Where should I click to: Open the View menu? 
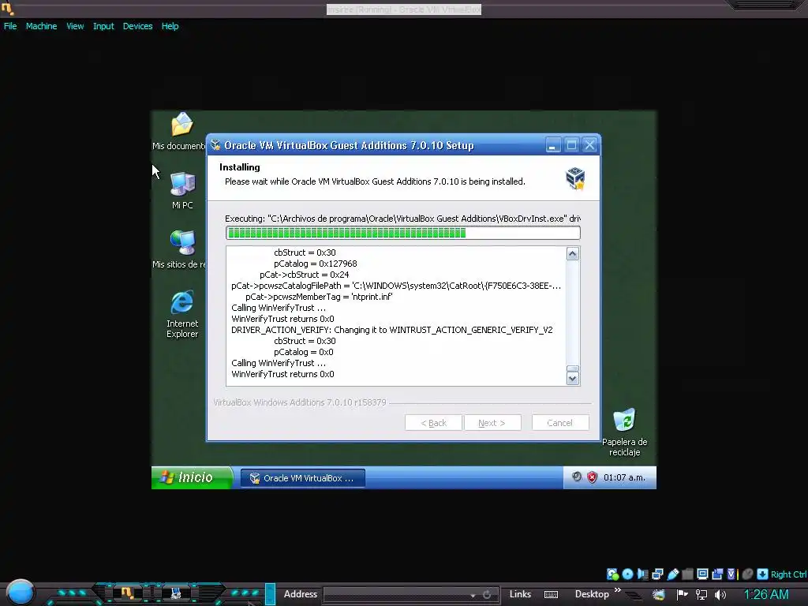click(75, 26)
